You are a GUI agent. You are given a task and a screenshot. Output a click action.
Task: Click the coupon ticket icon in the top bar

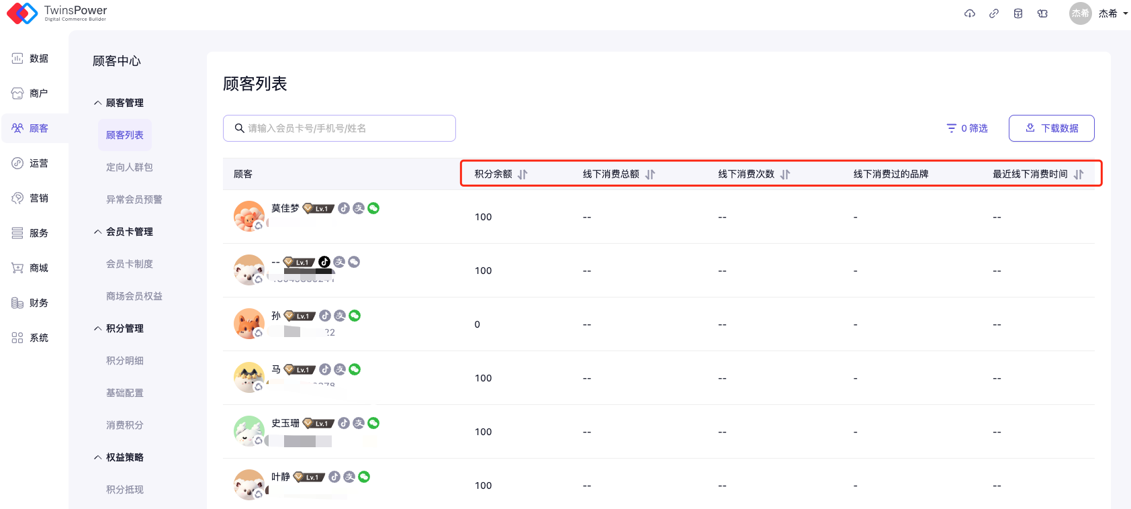[1042, 13]
